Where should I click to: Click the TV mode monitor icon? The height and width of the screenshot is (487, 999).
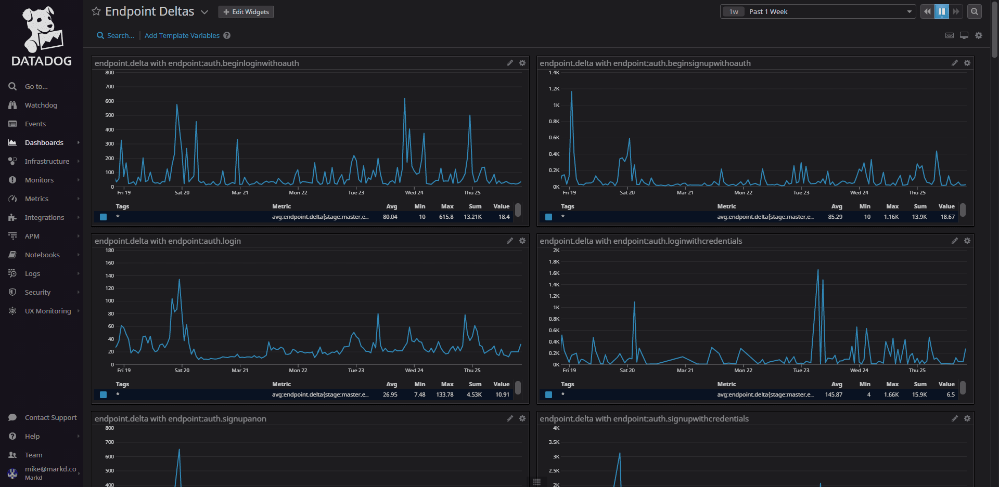coord(964,35)
